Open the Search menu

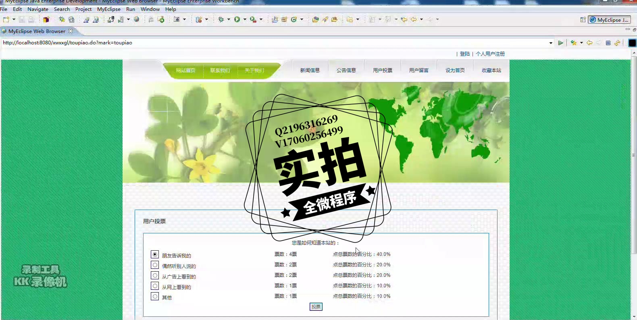pyautogui.click(x=62, y=9)
